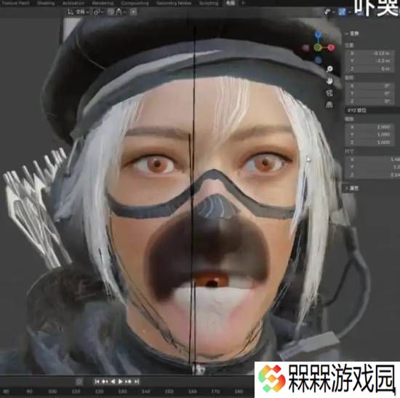Click the Dimensions Y field
This screenshot has width=400, height=398.
coord(372,167)
